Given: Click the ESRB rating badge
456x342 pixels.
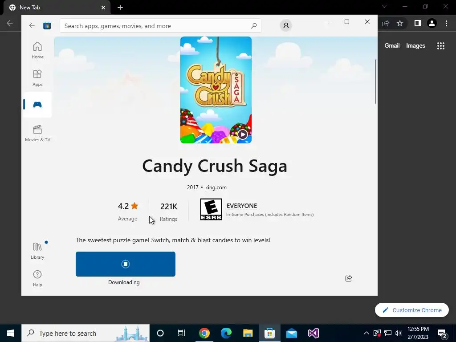Looking at the screenshot, I should tap(211, 209).
